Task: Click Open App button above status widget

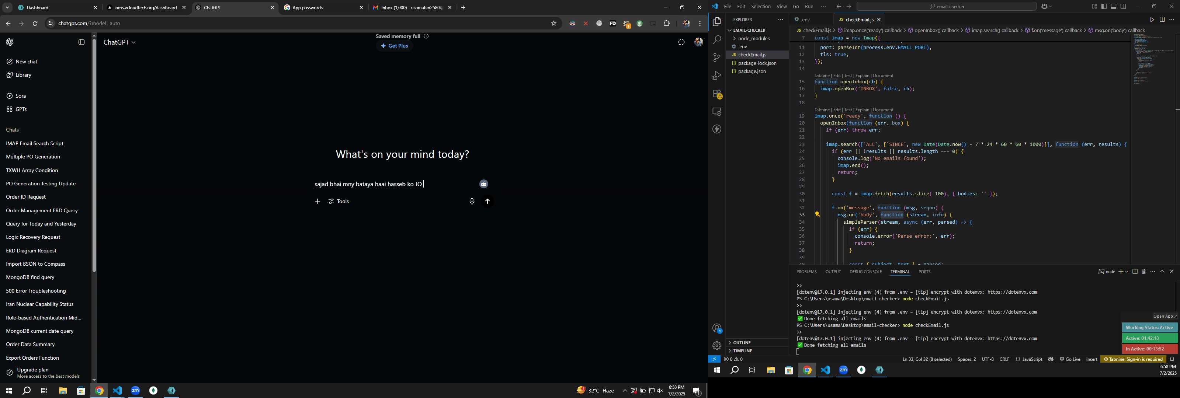Action: 1165,317
